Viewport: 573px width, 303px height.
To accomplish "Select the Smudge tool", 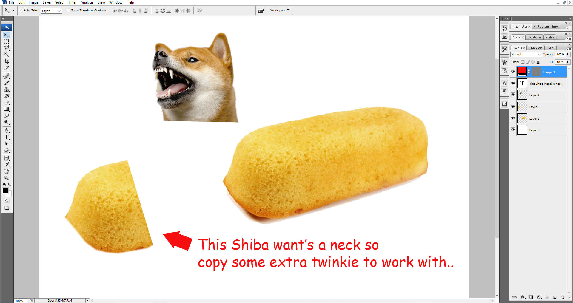I will click(7, 116).
